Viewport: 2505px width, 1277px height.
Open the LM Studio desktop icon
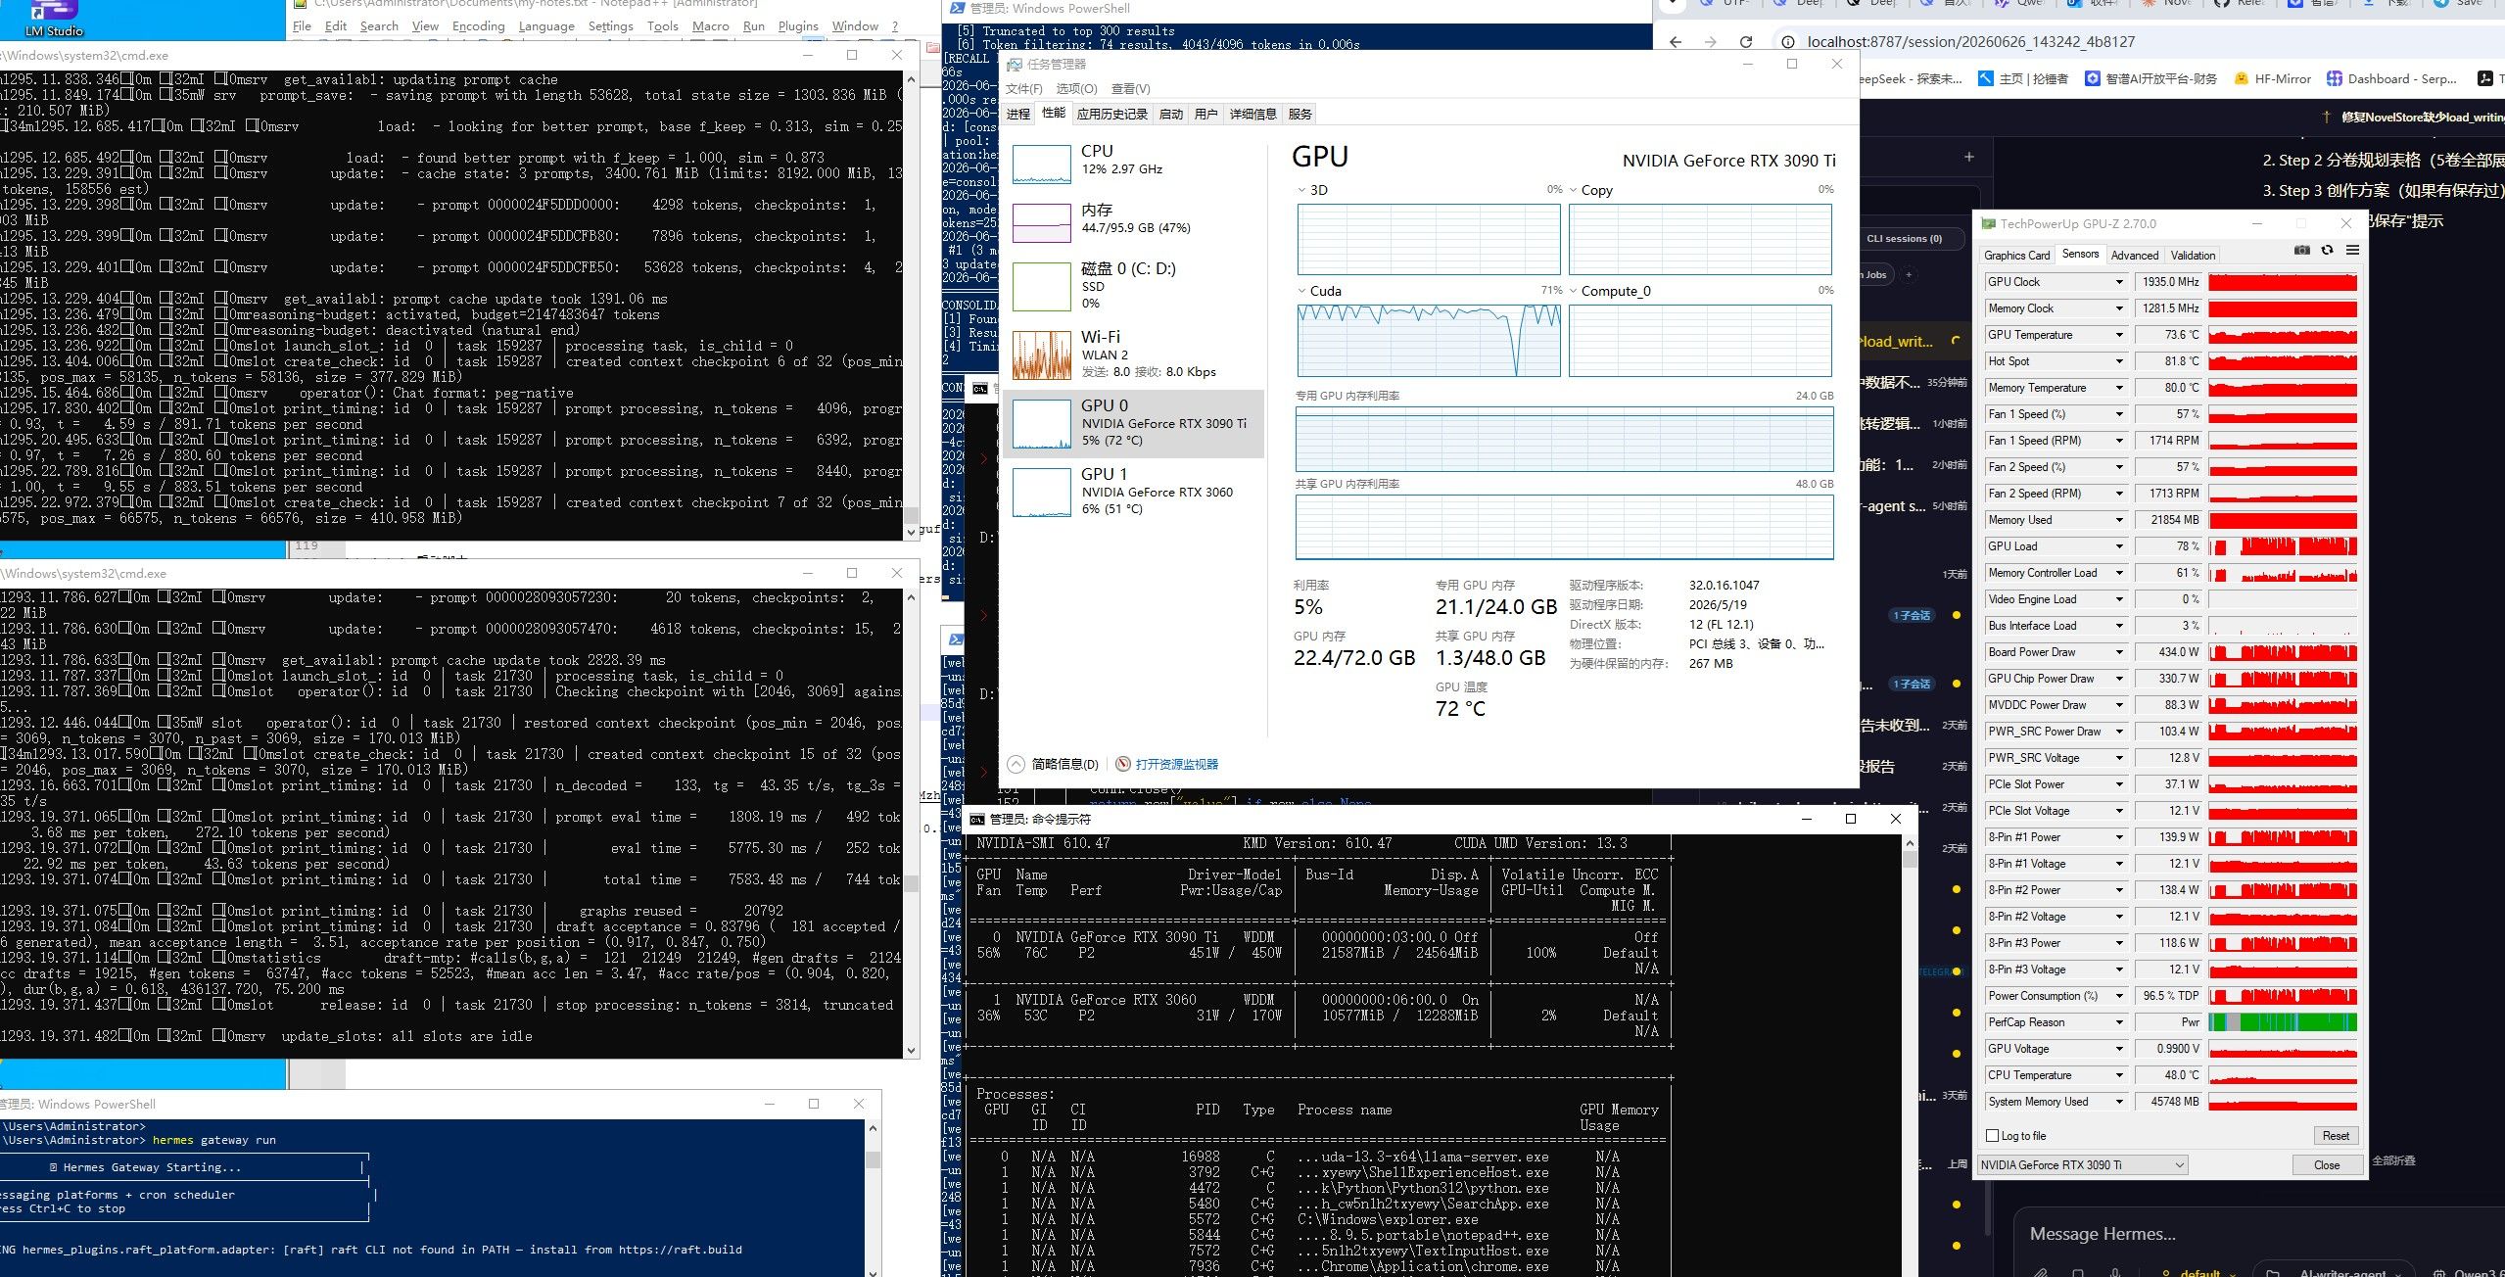(x=54, y=19)
